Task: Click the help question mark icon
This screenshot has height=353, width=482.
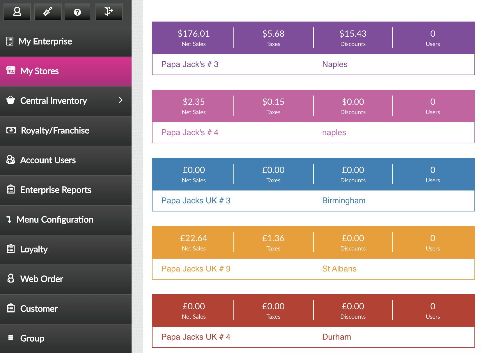Action: coord(77,12)
